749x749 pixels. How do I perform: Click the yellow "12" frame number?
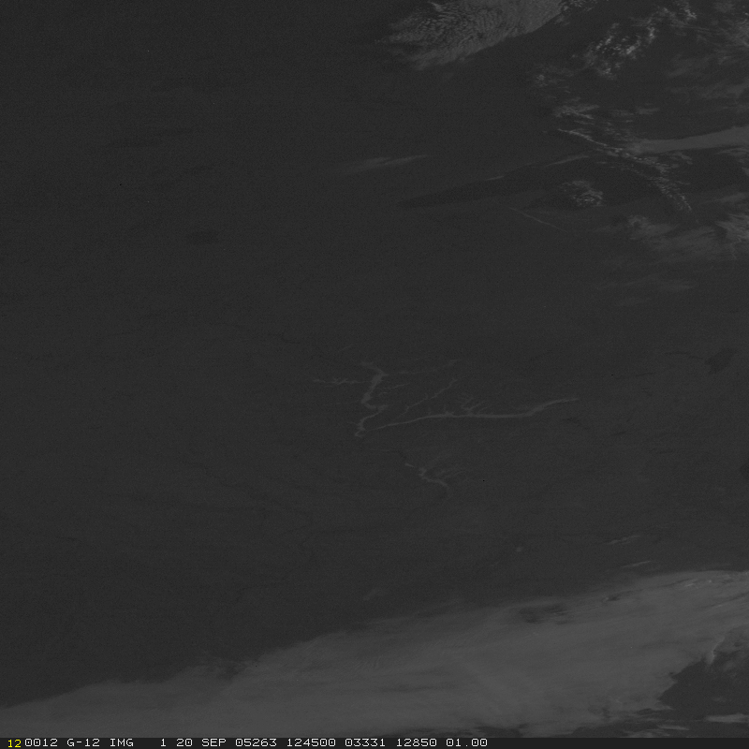click(14, 742)
